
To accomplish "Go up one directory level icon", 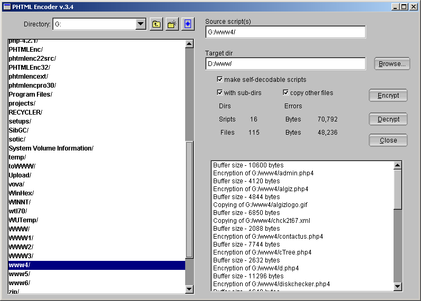I will point(156,24).
